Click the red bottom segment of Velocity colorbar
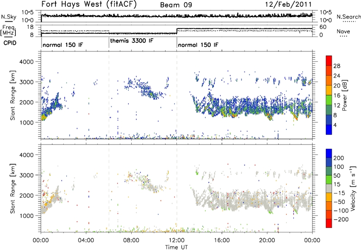Screen dimensions: 361x250 (329, 223)
